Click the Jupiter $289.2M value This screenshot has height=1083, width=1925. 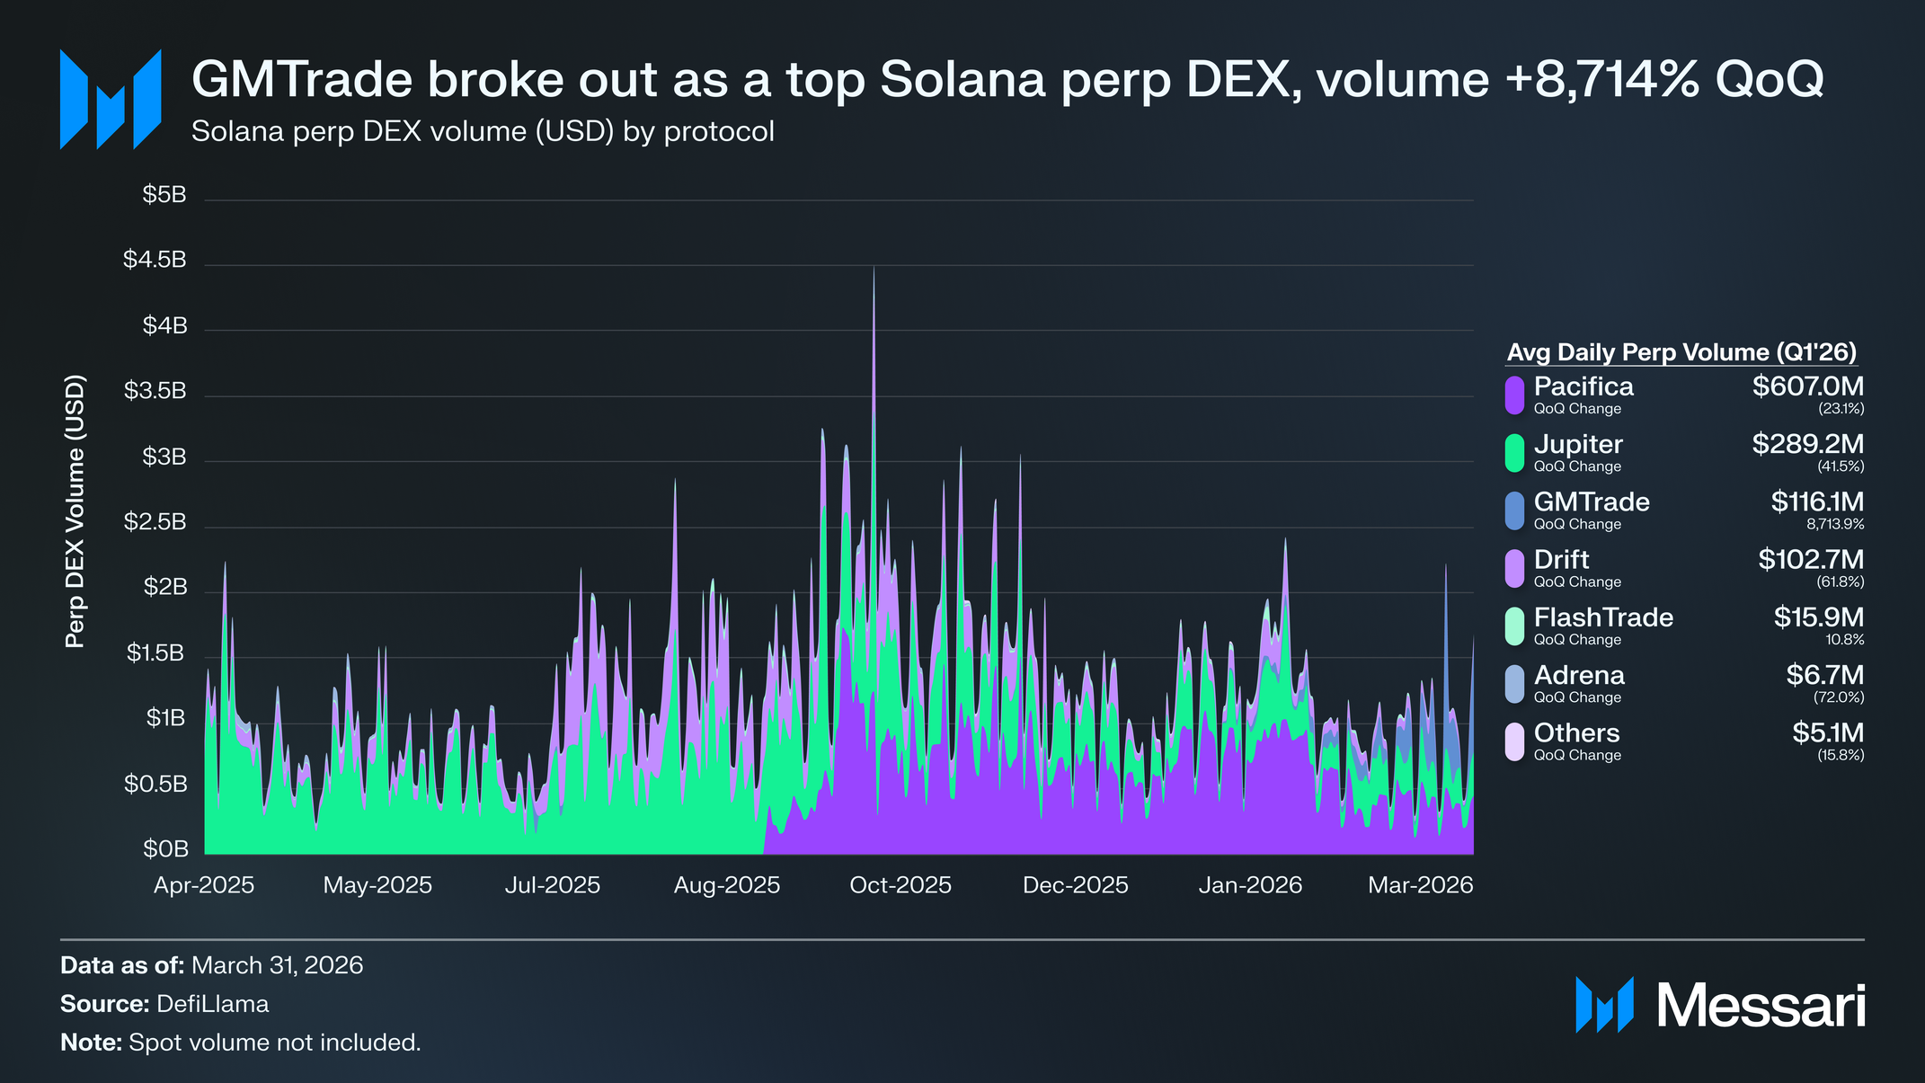click(1807, 444)
